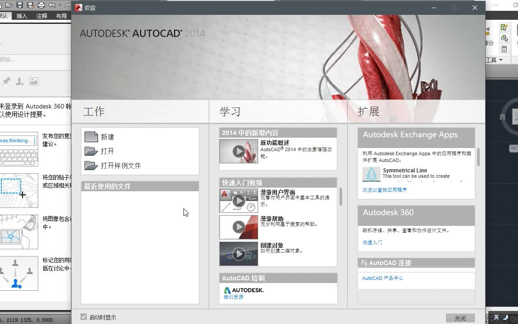Click the New (新建) file icon

[x=91, y=137]
